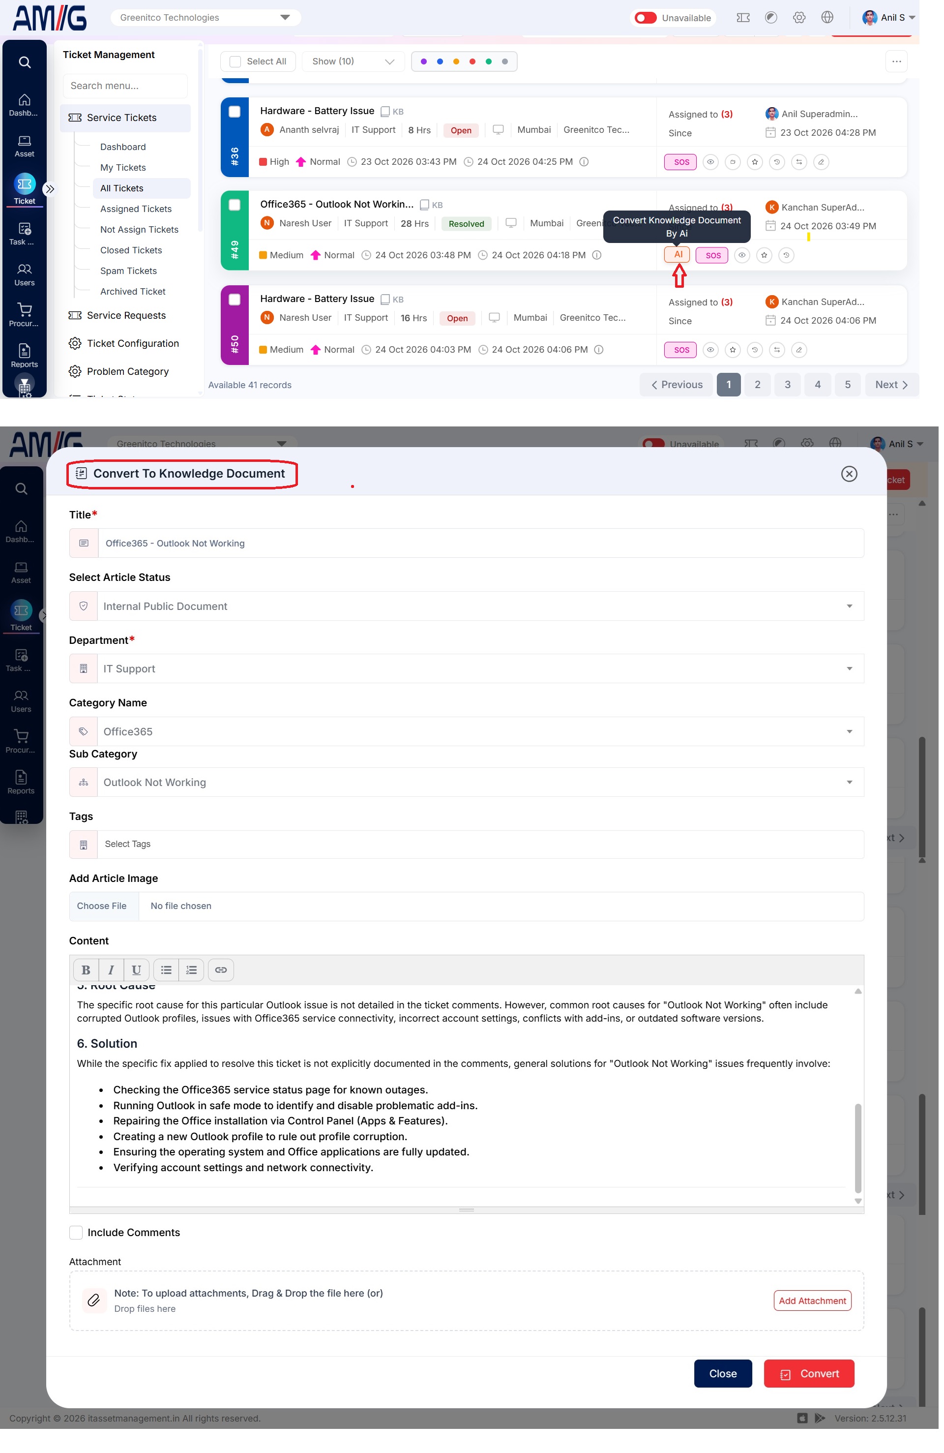Apply italic formatting in content editor
944x1453 pixels.
tap(111, 970)
